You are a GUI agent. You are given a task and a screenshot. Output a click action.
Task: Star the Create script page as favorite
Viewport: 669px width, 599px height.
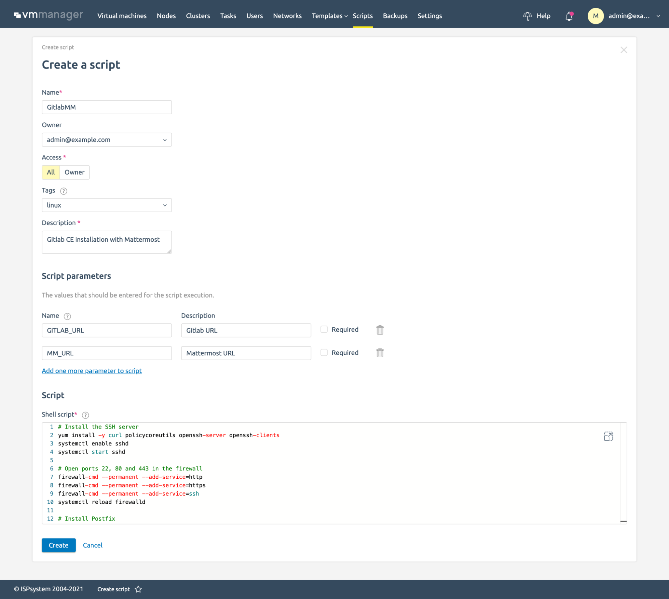[x=138, y=589]
